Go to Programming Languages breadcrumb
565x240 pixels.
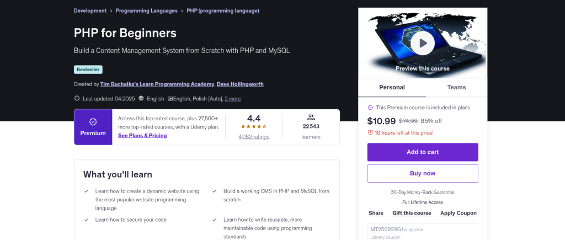(147, 10)
